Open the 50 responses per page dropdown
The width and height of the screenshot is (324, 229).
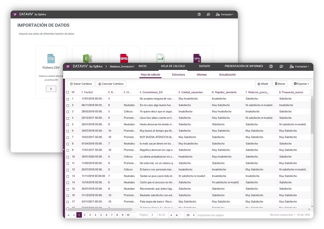(190, 215)
